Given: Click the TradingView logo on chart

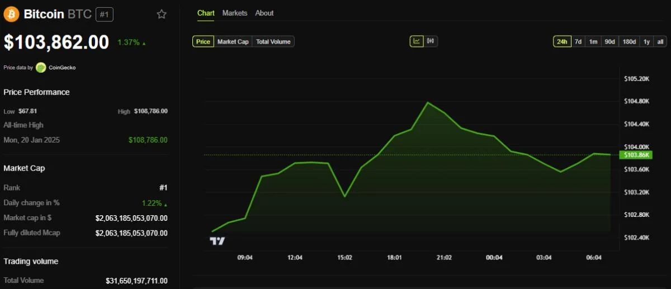Looking at the screenshot, I should [217, 241].
